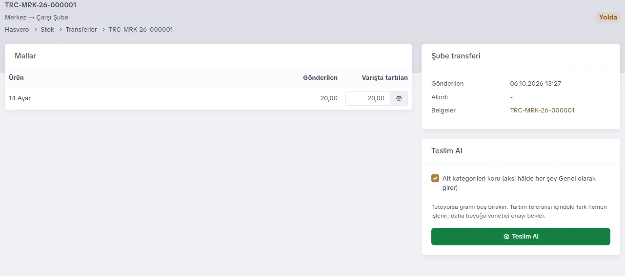Click the date 06.10.2026 13:27

(x=535, y=84)
